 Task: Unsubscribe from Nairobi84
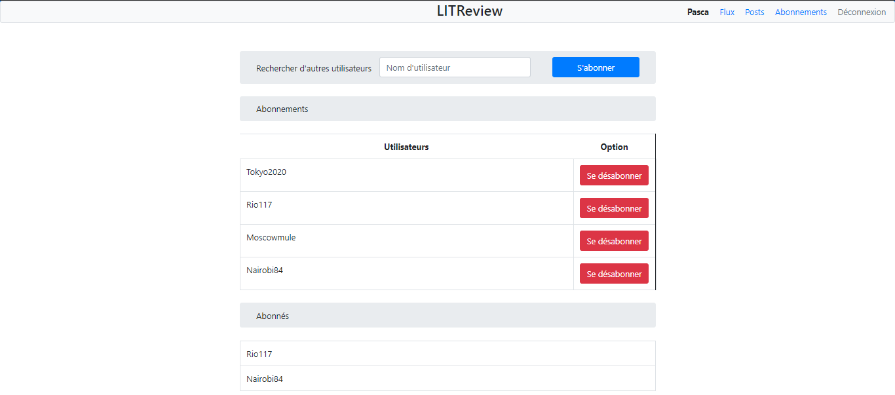point(614,274)
